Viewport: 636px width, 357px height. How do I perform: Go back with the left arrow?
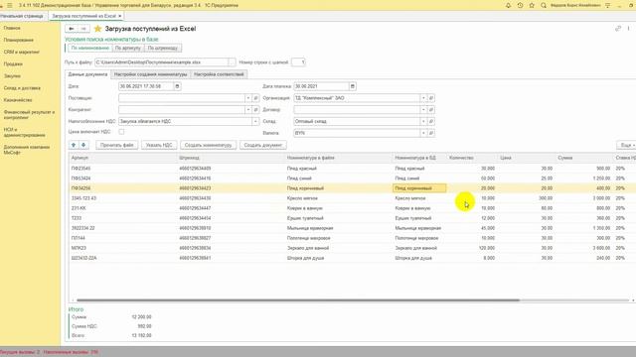[x=71, y=29]
